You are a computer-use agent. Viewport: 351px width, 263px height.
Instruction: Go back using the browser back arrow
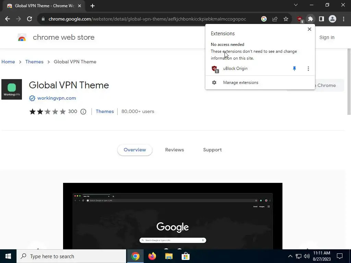tap(8, 19)
